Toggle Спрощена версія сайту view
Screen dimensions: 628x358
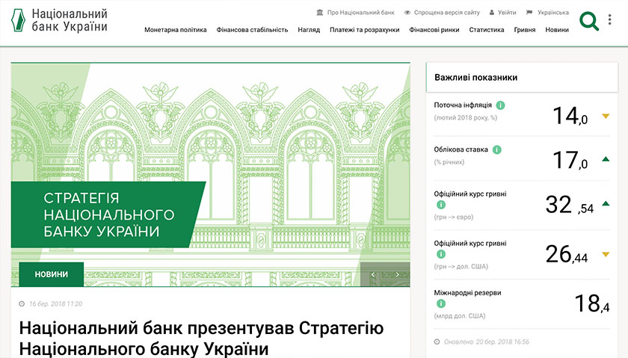[x=441, y=13]
